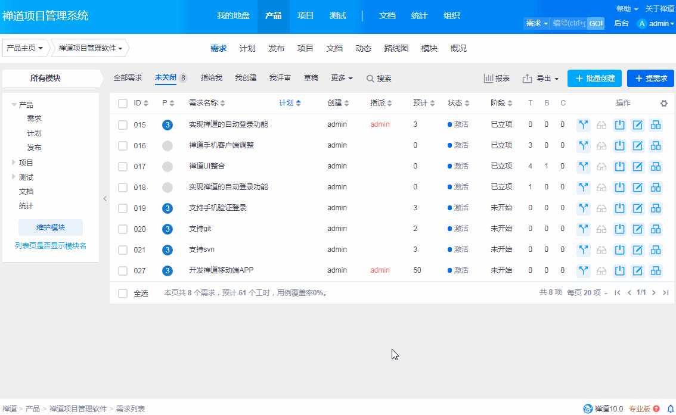Image resolution: width=676 pixels, height=415 pixels.
Task: Tick the checkbox for story 016
Action: (123, 146)
